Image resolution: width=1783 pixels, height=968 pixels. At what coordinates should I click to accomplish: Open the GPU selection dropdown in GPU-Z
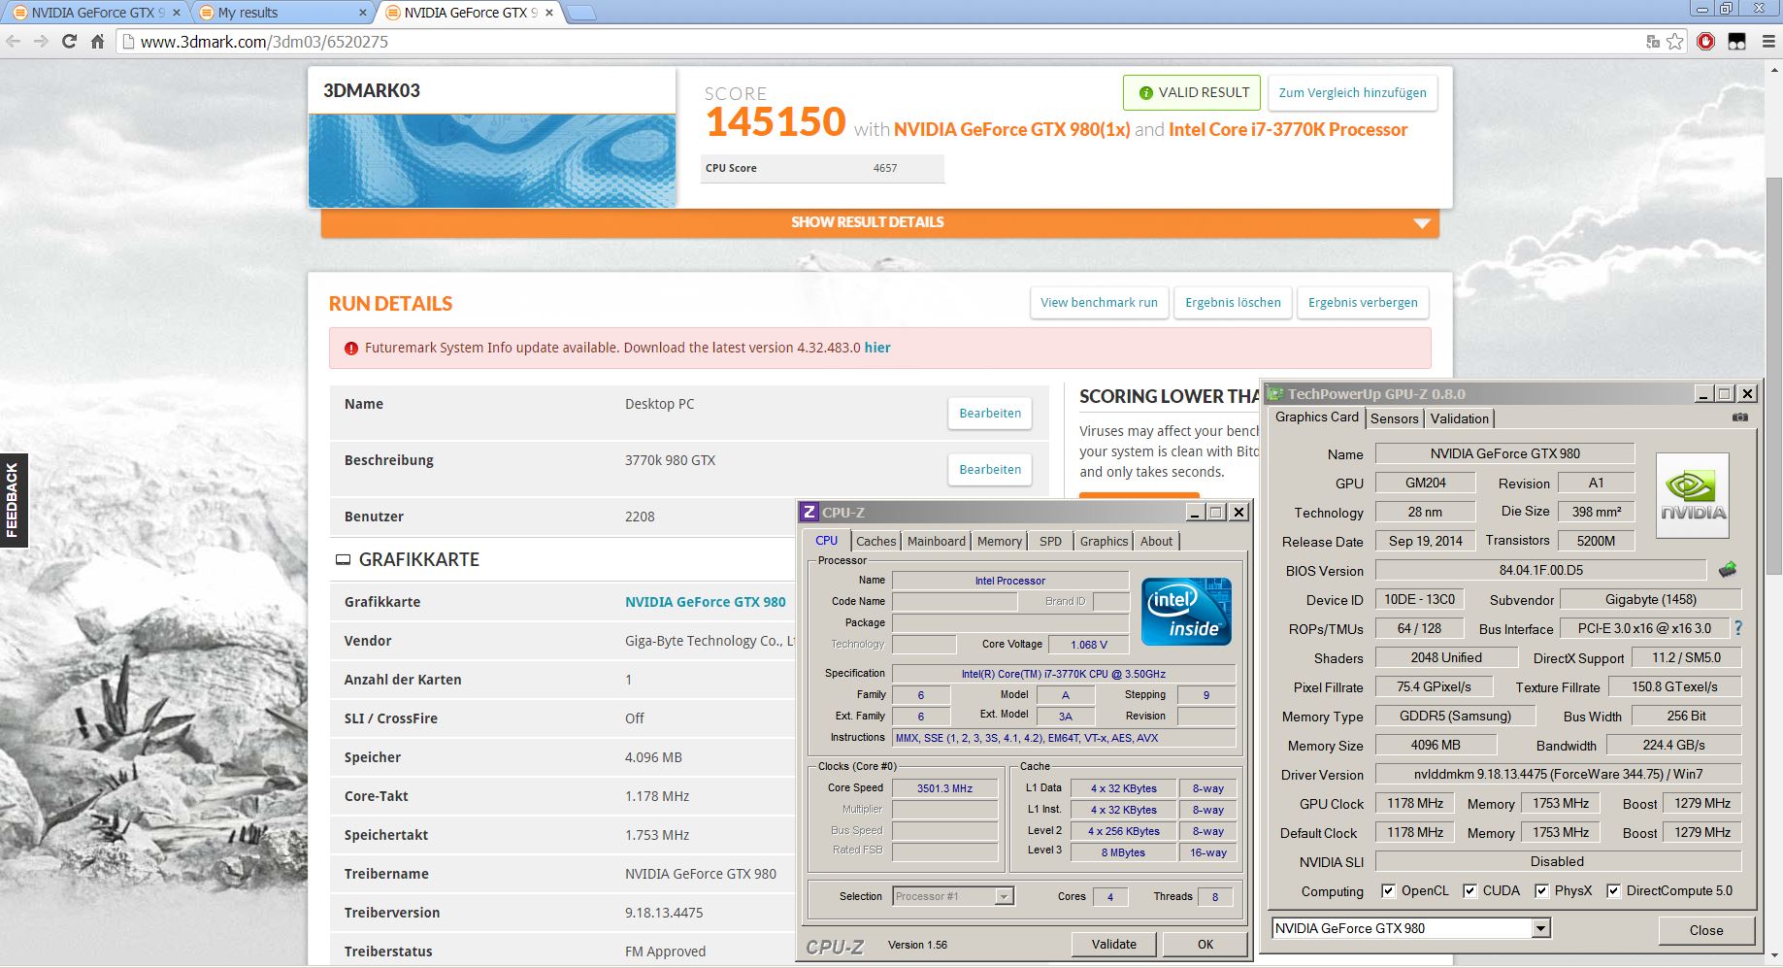(x=1540, y=928)
